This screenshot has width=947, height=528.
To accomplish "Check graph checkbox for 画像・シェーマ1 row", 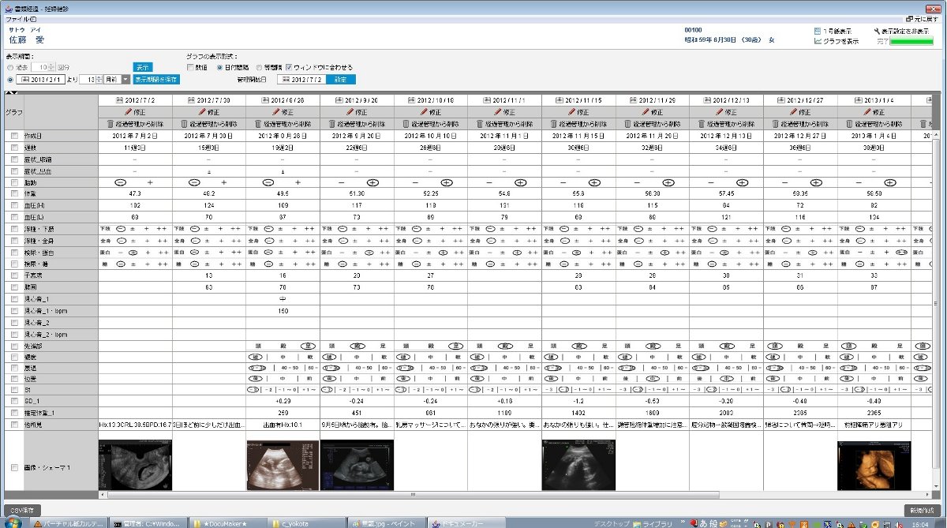I will pos(14,467).
